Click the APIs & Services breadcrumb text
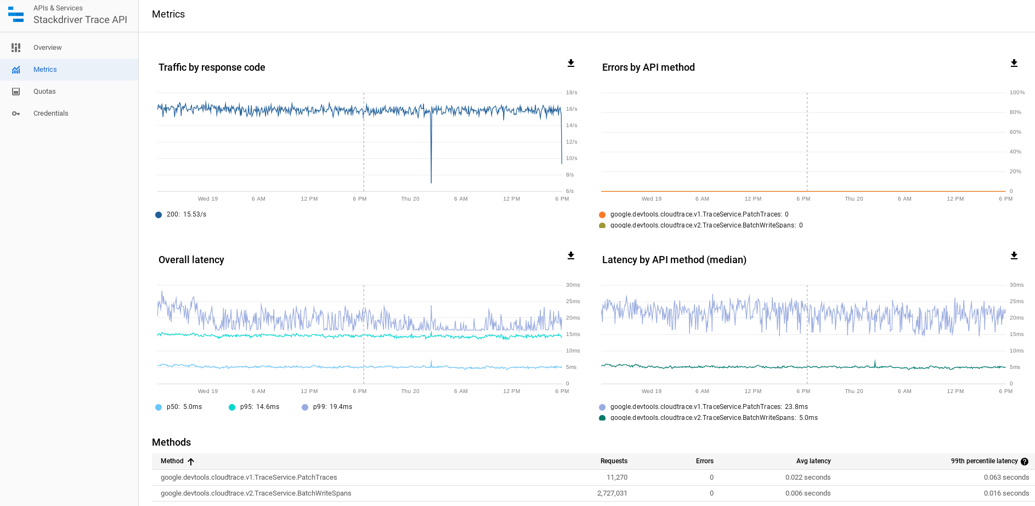This screenshot has width=1035, height=506. pos(58,8)
